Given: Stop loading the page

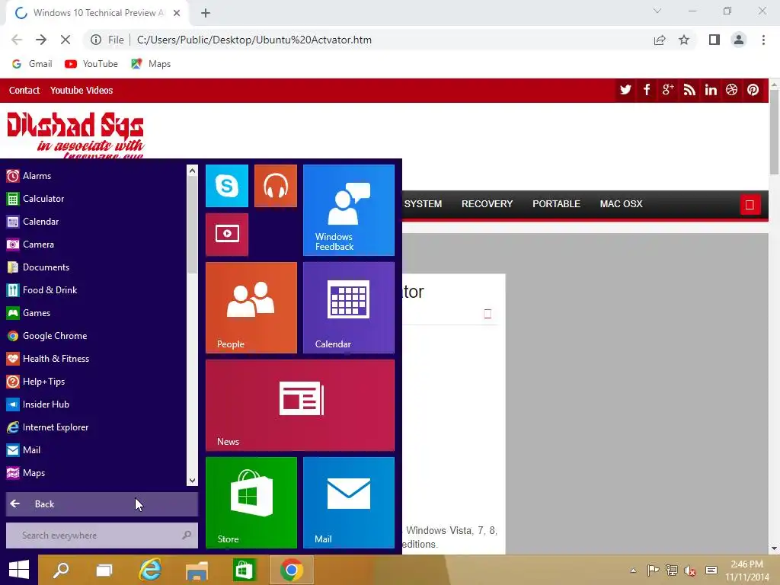Looking at the screenshot, I should click(66, 40).
